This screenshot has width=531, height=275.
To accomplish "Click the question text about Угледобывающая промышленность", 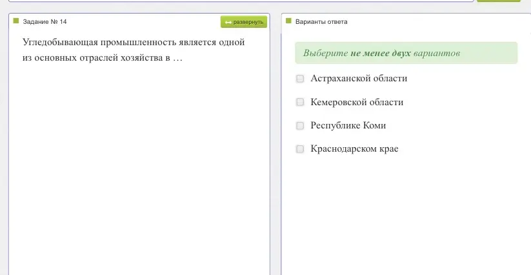I will 134,50.
